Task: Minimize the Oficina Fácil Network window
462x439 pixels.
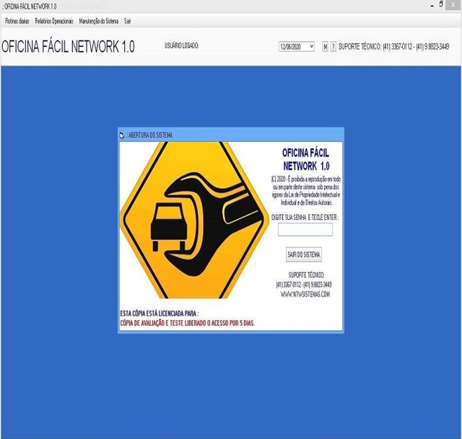Action: (432, 5)
